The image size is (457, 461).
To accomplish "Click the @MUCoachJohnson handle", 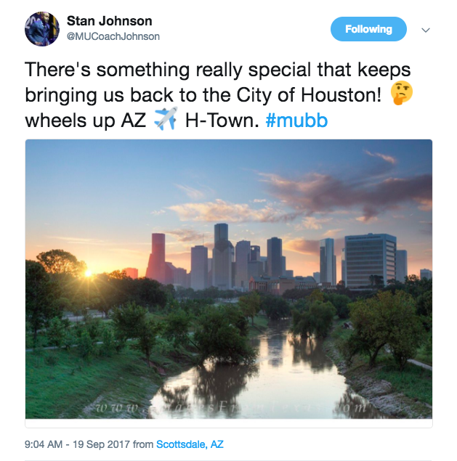I will click(113, 36).
